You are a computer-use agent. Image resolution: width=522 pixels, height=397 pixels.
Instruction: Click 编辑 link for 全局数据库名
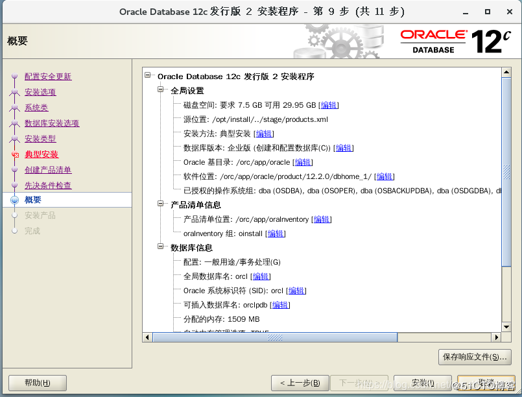pos(261,276)
